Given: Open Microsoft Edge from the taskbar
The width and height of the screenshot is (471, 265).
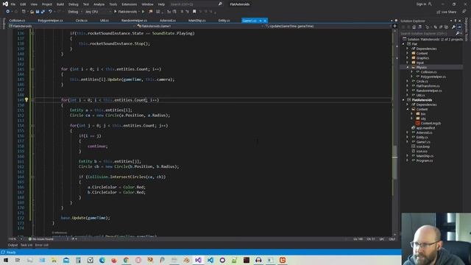Looking at the screenshot, I should pyautogui.click(x=102, y=260).
